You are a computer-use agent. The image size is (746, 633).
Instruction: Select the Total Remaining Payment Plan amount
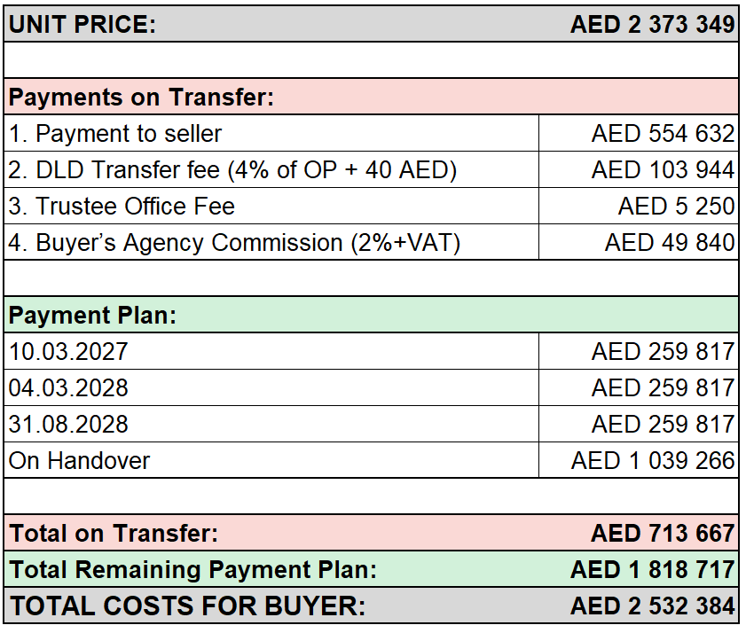[652, 570]
